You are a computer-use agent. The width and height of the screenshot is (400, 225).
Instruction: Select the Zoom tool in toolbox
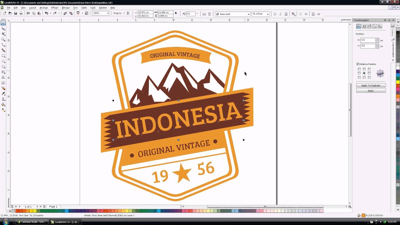coord(3,39)
